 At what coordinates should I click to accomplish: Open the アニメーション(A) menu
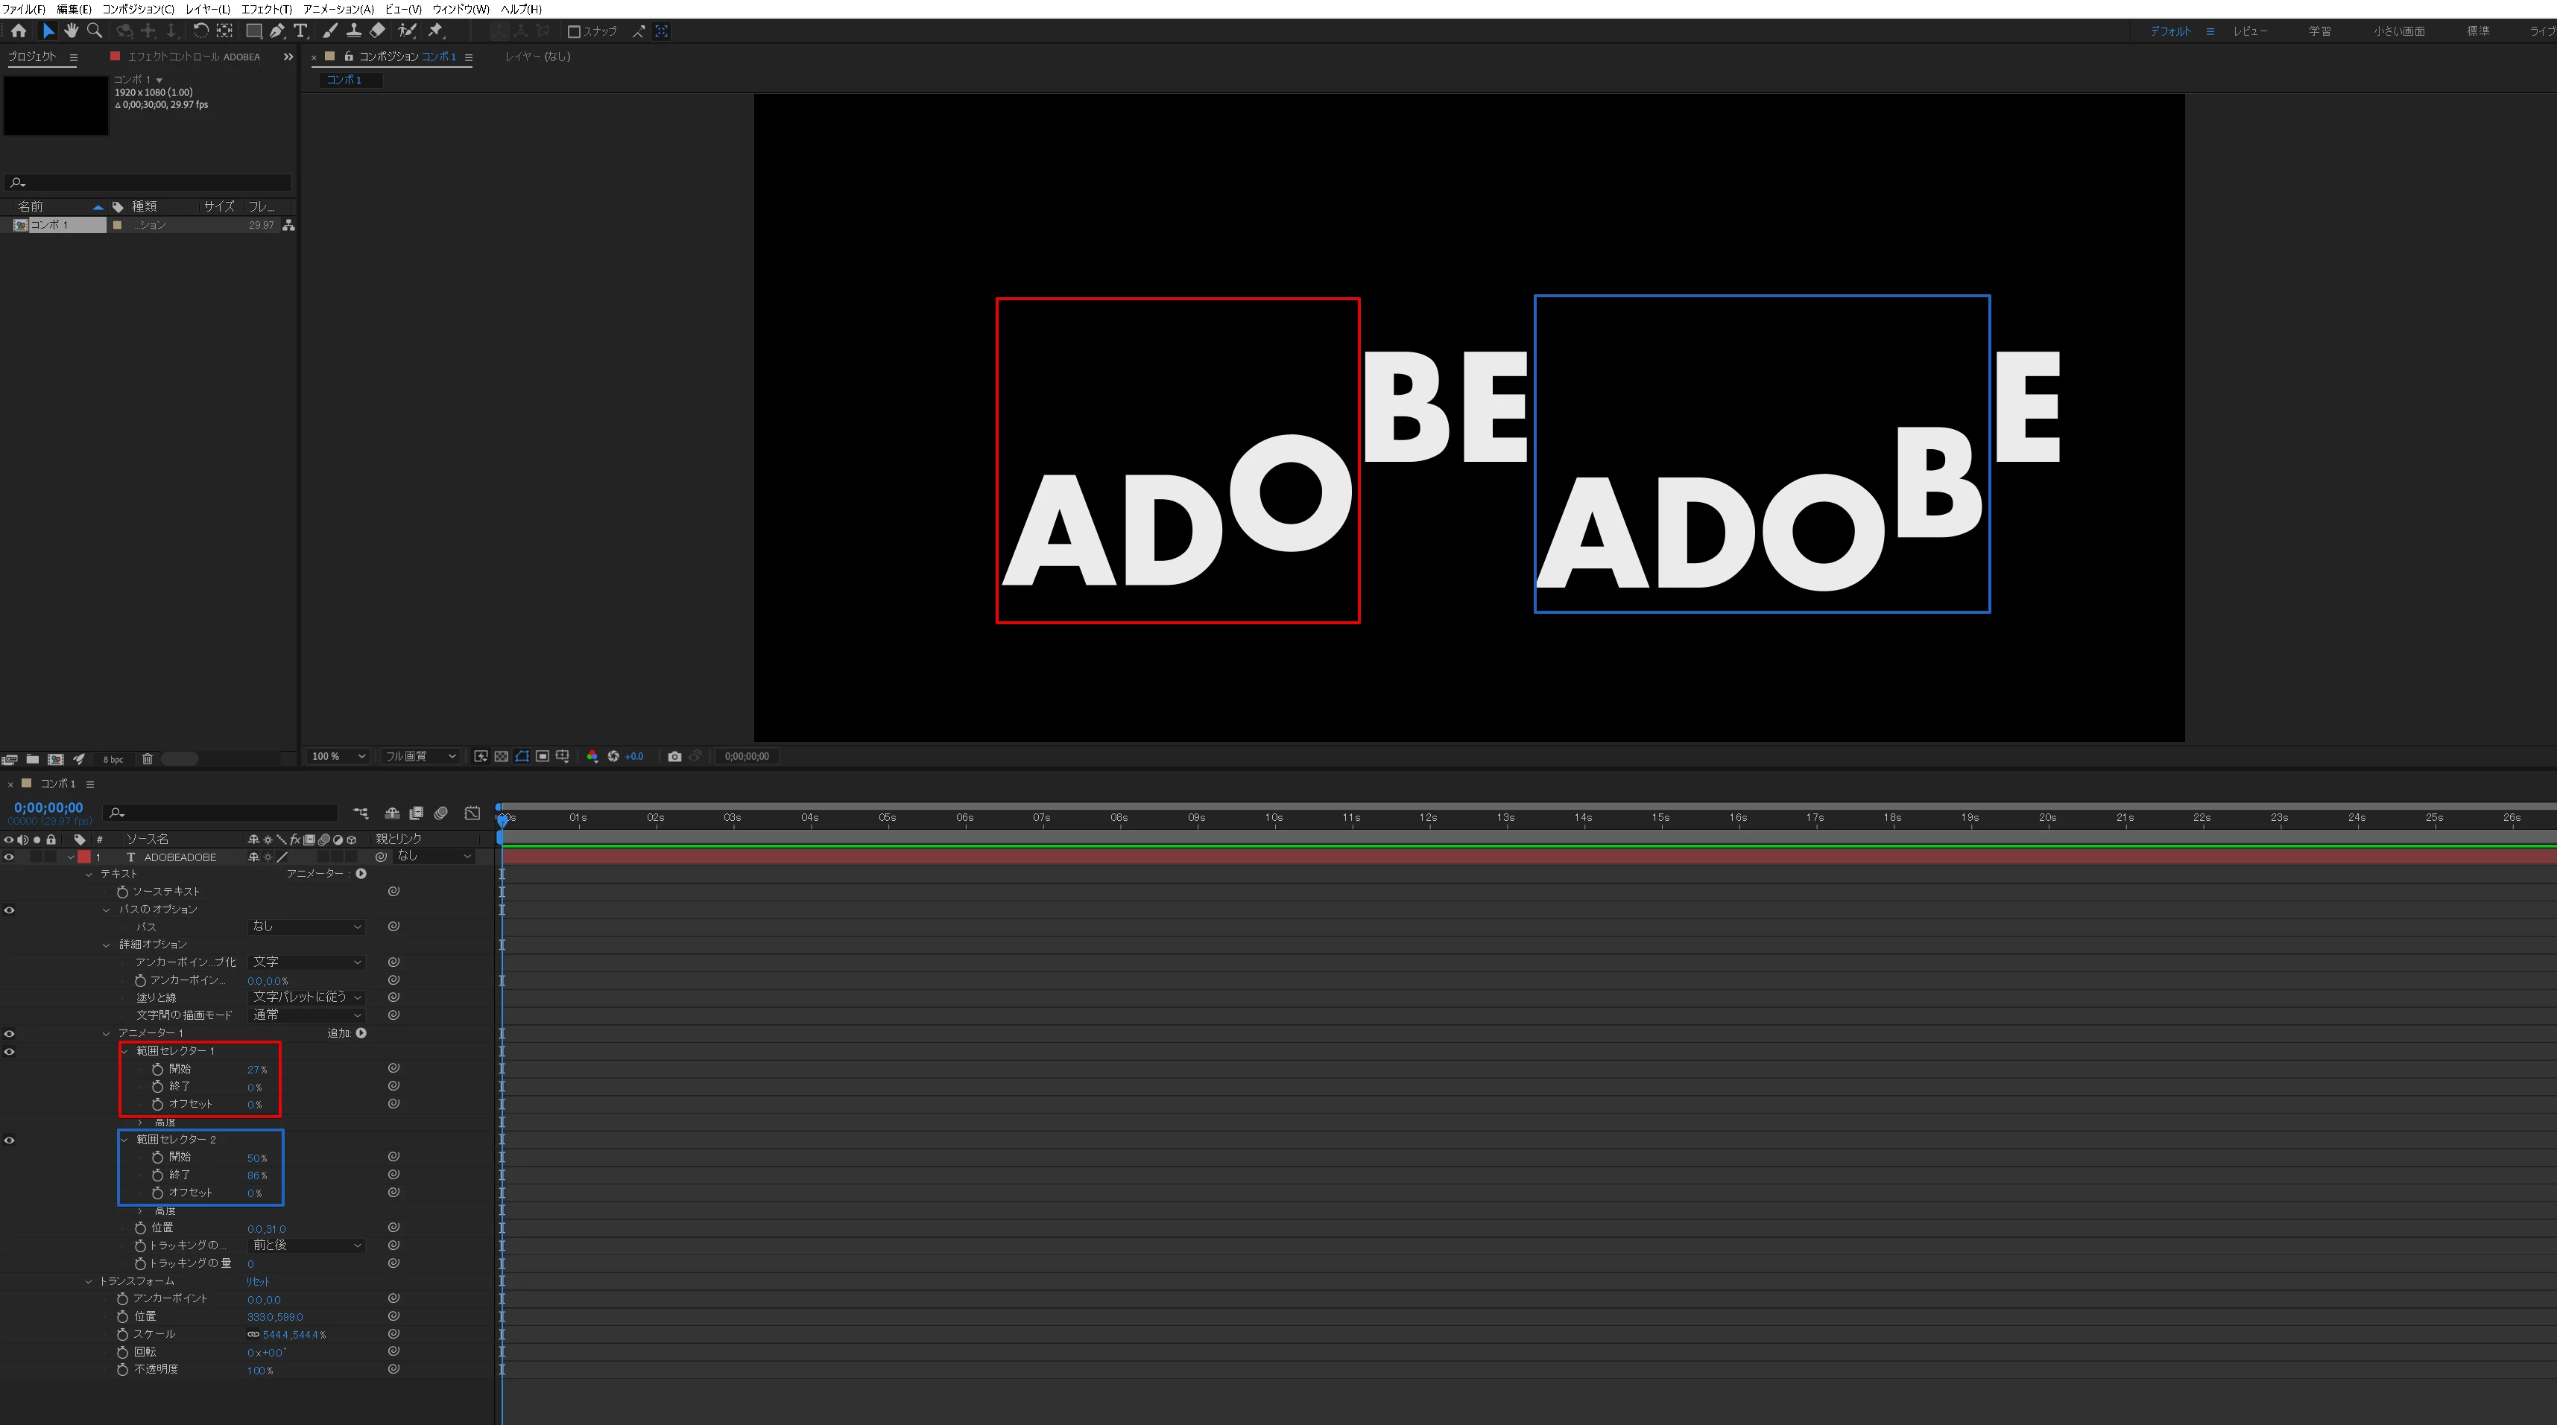point(338,9)
